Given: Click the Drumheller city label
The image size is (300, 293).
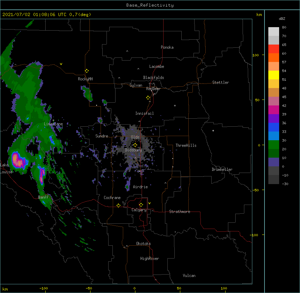Looking at the screenshot, I should click(x=222, y=169).
